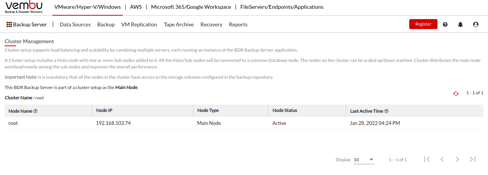Select VMware/Hyper-V/Windows tab
488x175 pixels.
88,7
